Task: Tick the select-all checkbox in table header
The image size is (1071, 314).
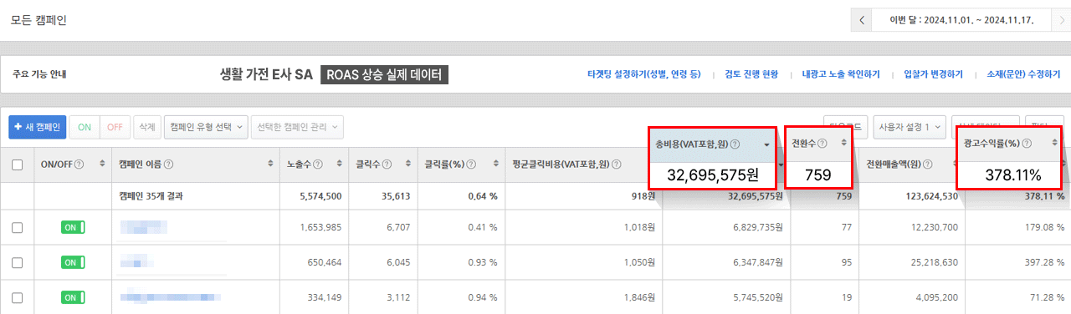Action: [18, 165]
